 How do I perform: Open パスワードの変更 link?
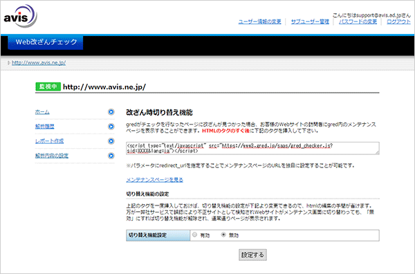(x=358, y=21)
